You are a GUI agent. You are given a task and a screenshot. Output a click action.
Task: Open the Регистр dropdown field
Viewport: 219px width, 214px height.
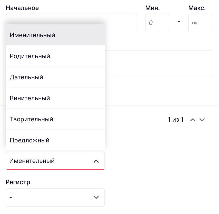point(55,197)
